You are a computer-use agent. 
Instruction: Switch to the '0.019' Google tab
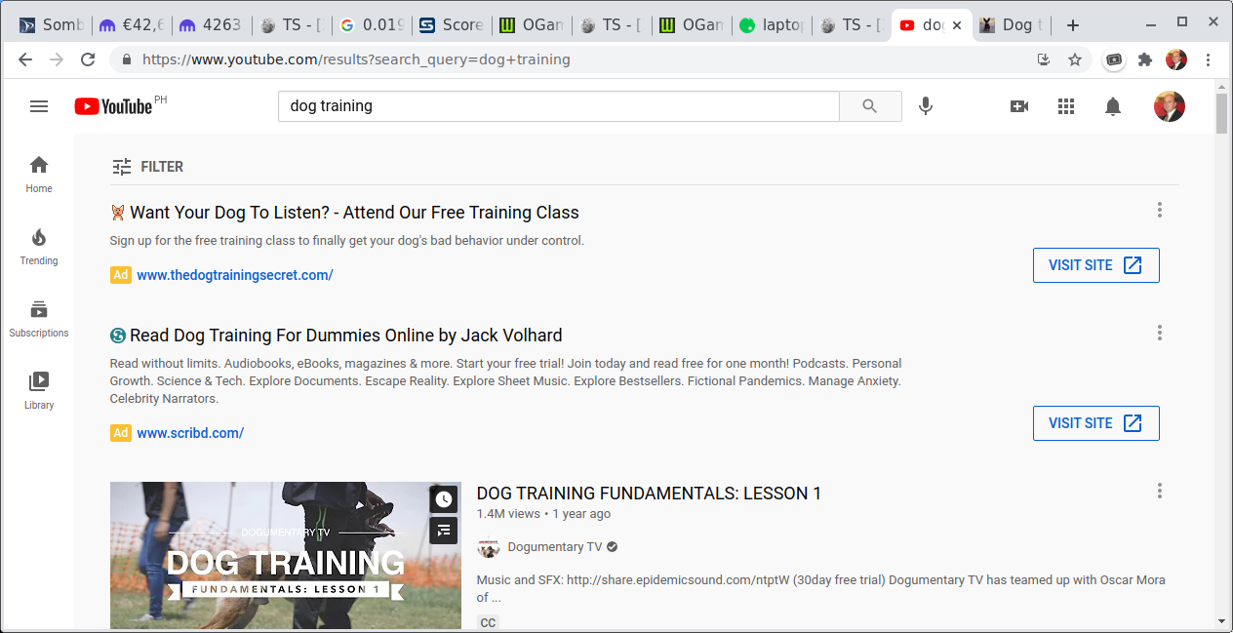click(x=371, y=25)
